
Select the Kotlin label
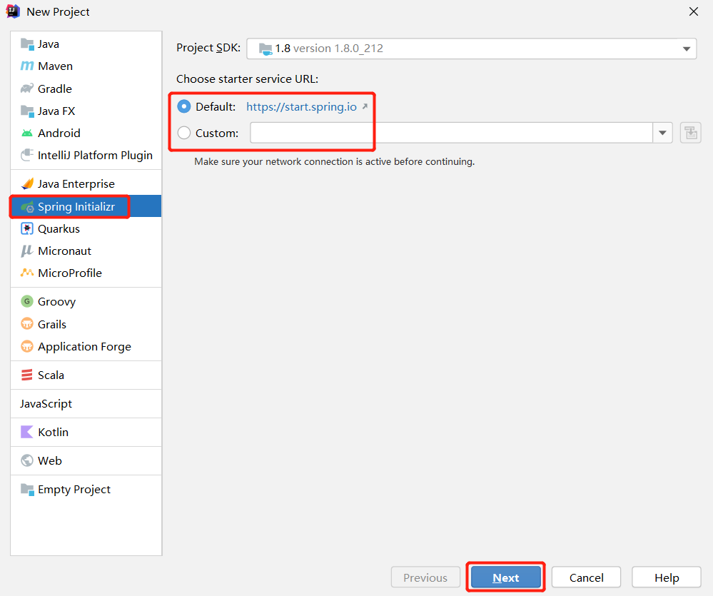(x=54, y=433)
